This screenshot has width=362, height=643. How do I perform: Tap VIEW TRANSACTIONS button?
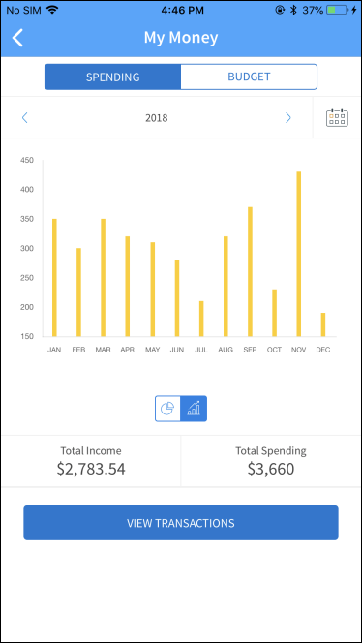point(181,523)
